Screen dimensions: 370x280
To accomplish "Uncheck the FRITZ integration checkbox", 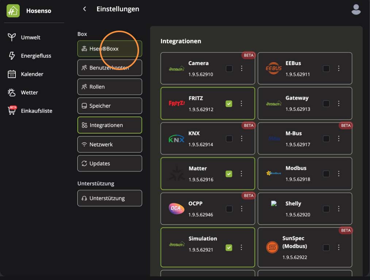I will point(229,104).
